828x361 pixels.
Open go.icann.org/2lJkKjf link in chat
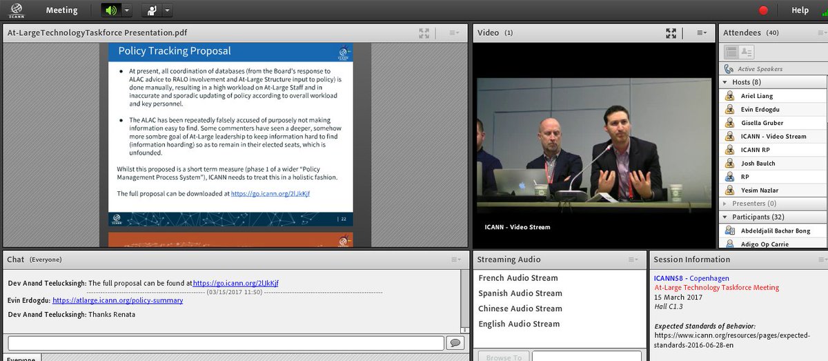click(x=236, y=284)
